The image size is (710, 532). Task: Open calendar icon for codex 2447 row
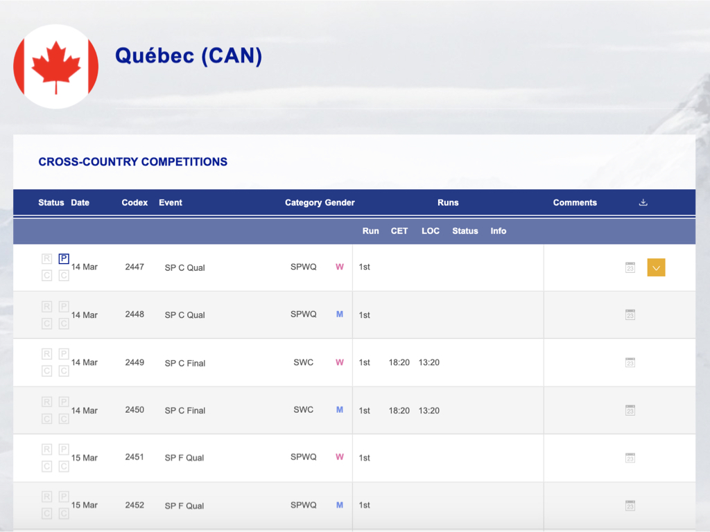(x=630, y=267)
